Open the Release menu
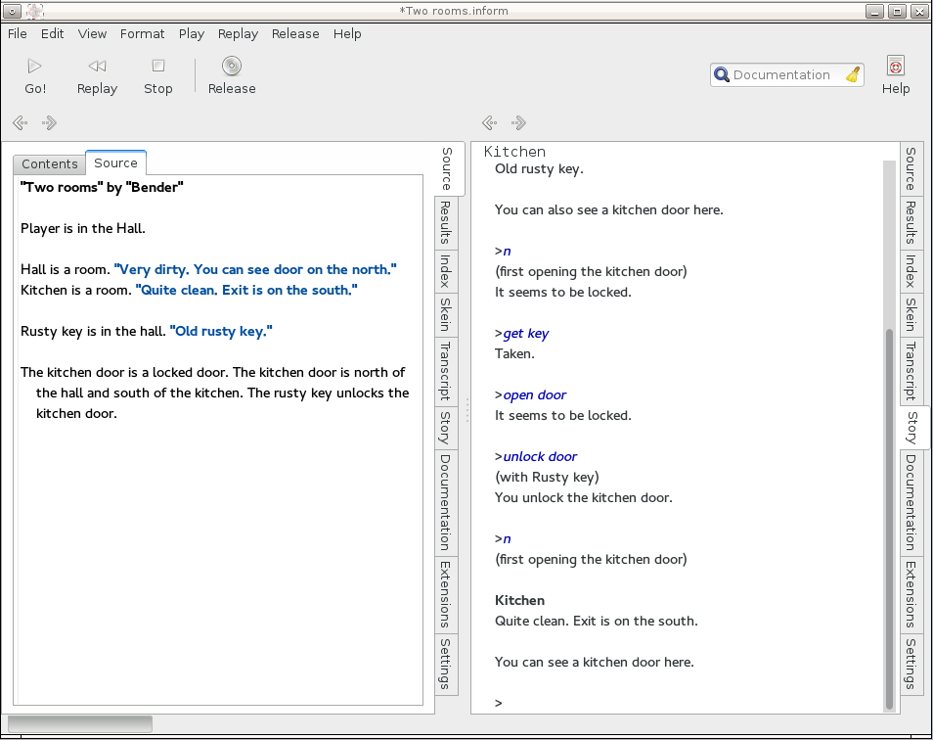 point(295,33)
